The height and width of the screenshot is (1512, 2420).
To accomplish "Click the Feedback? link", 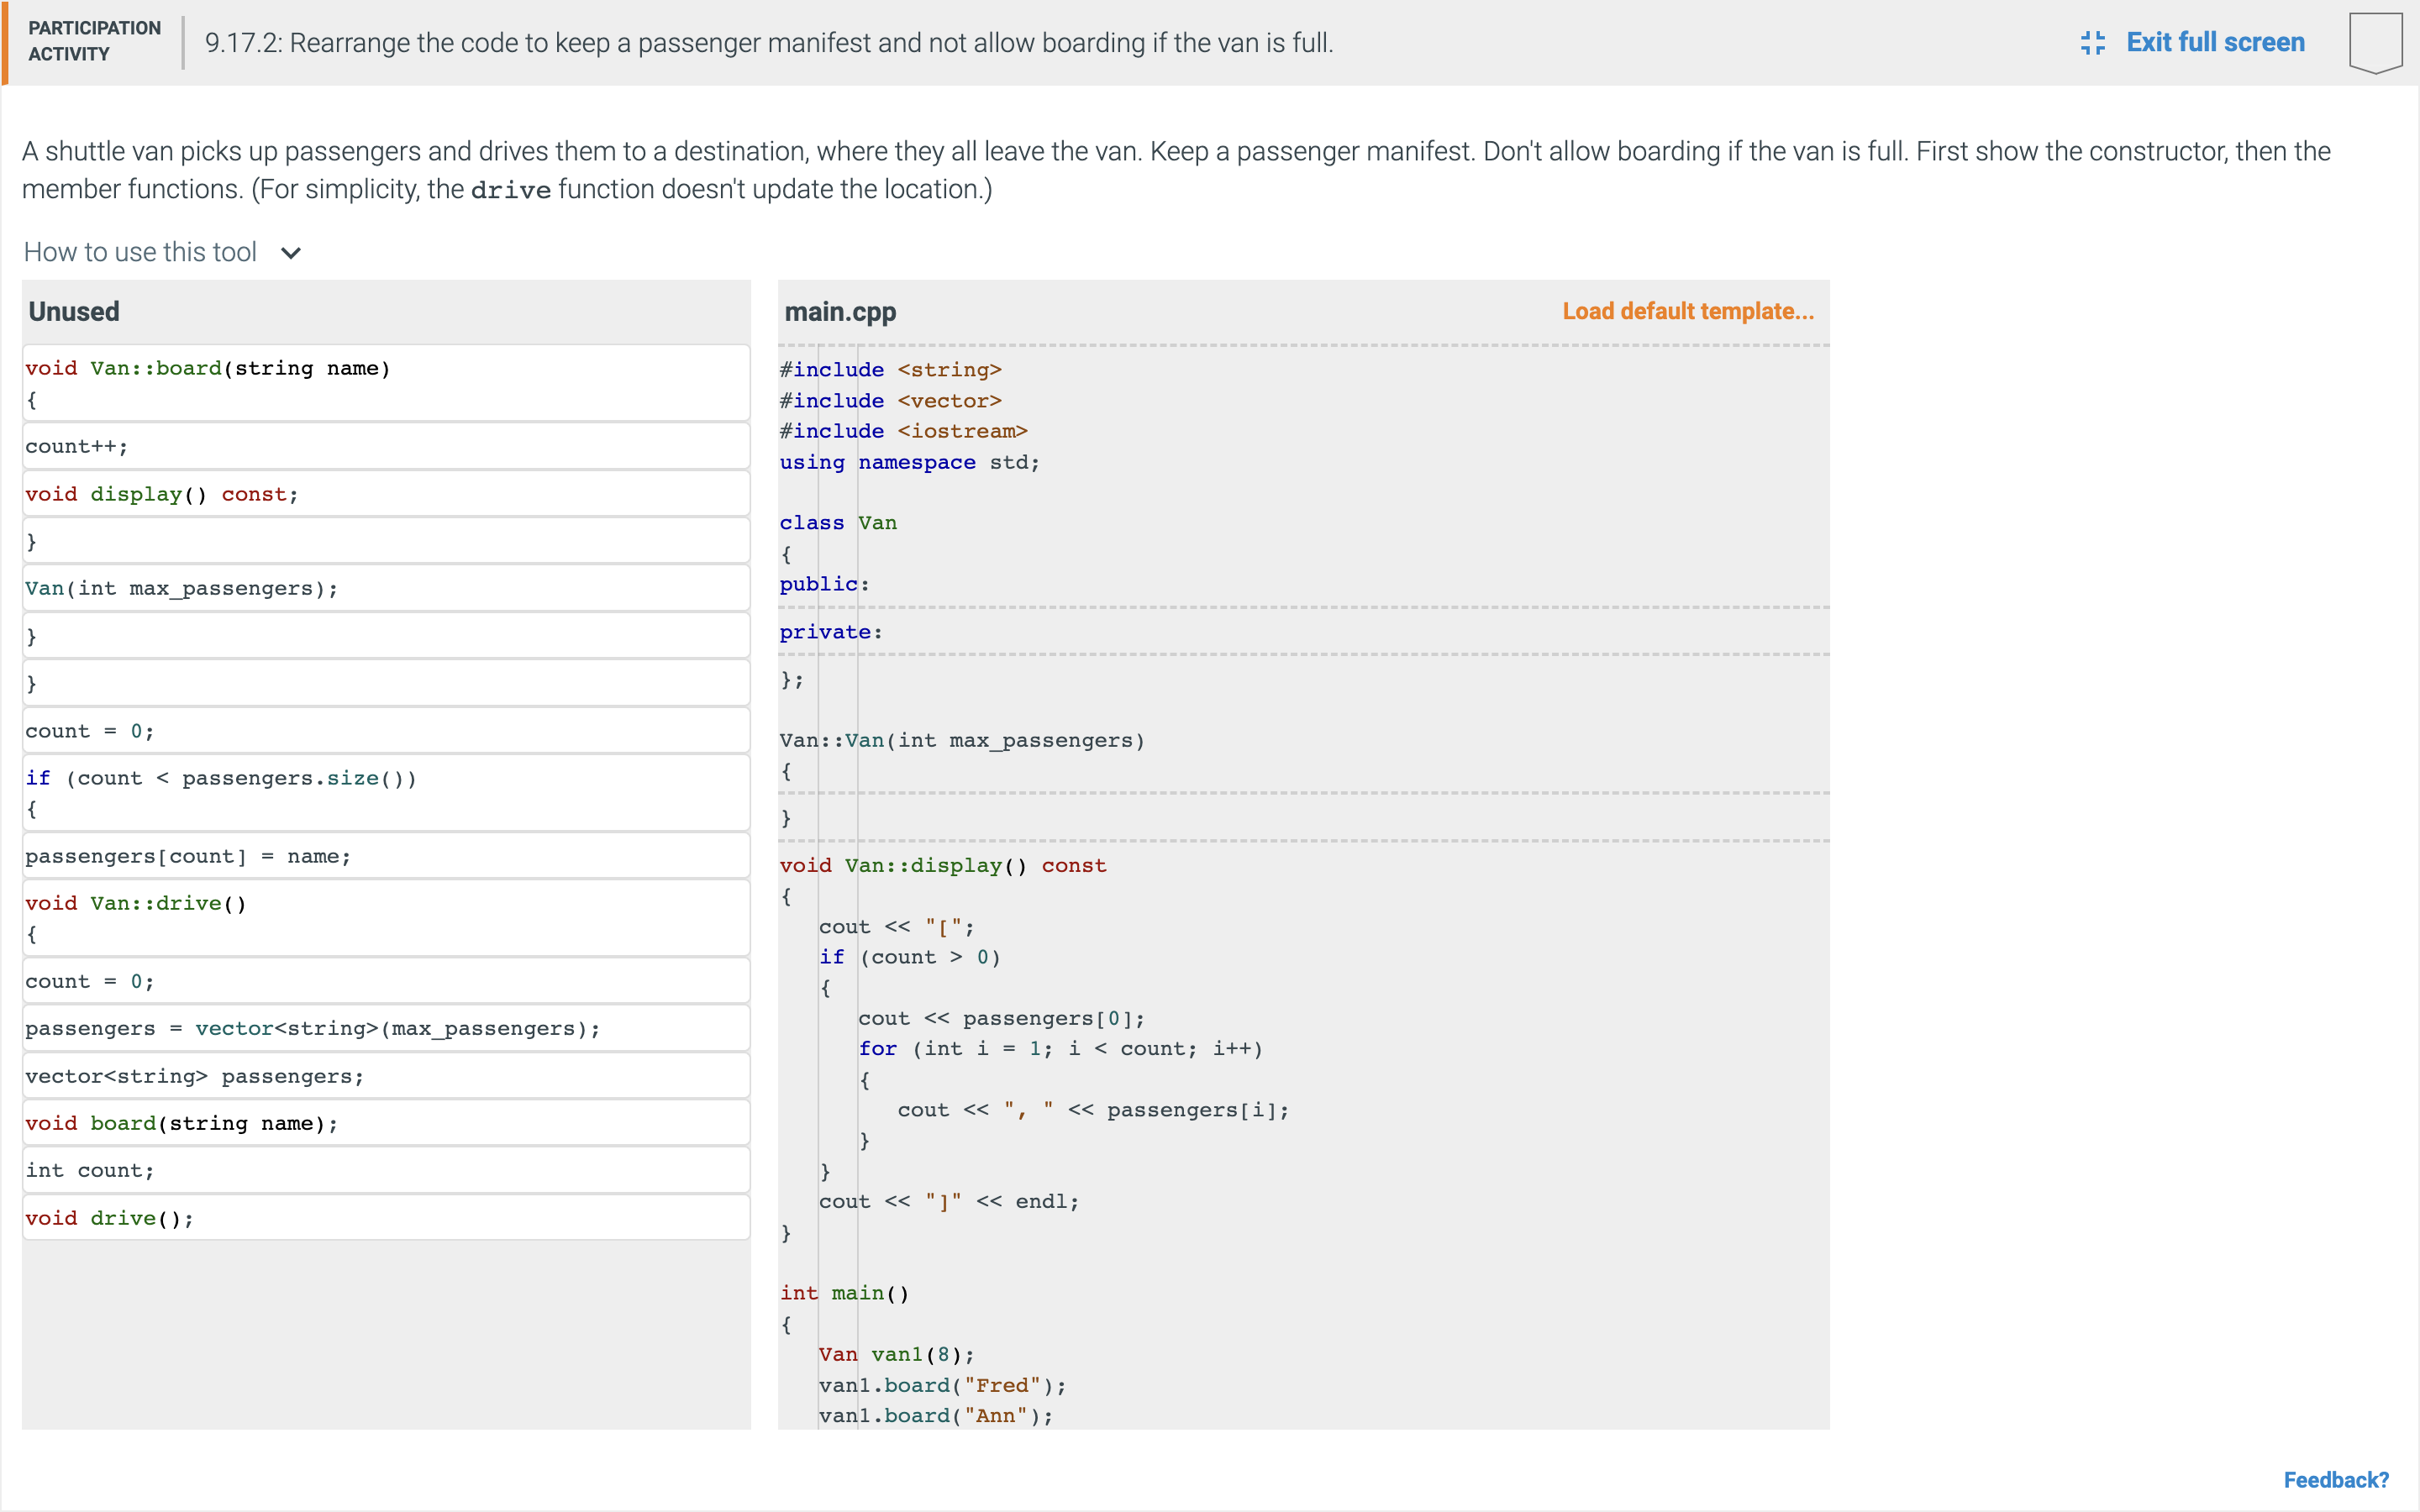I will pos(2336,1479).
